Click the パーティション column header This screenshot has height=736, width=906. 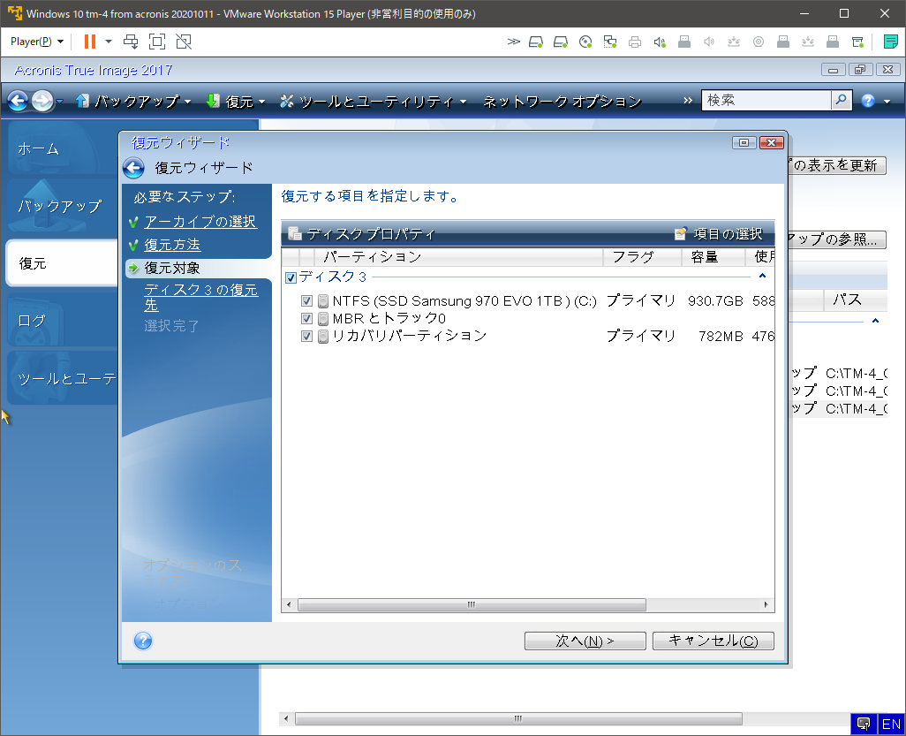(x=459, y=257)
